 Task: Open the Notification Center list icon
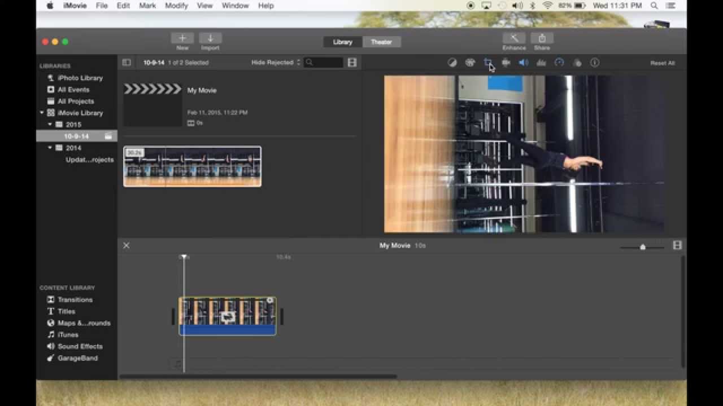coord(670,6)
